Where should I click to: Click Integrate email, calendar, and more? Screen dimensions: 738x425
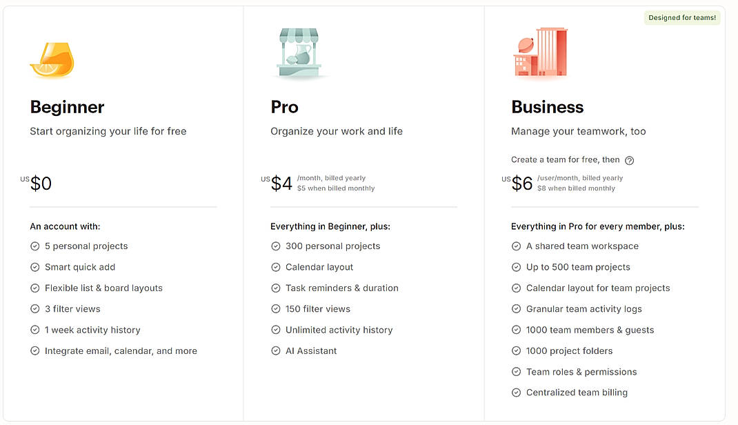[121, 350]
